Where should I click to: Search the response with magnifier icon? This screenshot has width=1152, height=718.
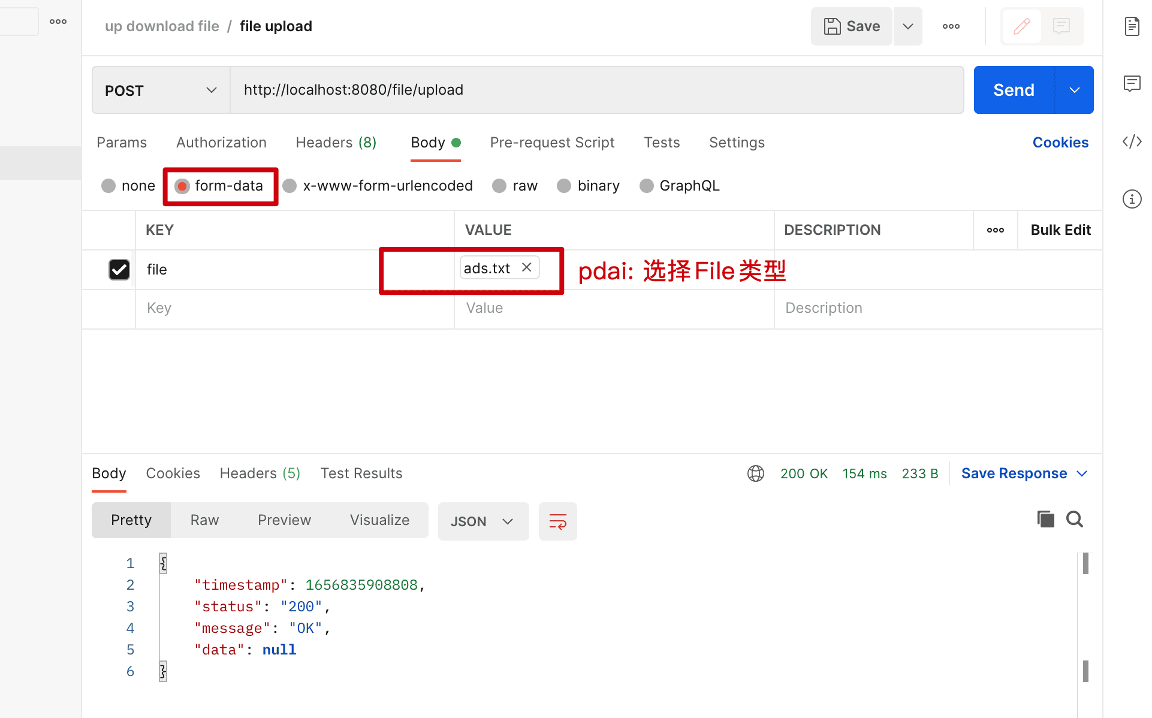point(1075,519)
